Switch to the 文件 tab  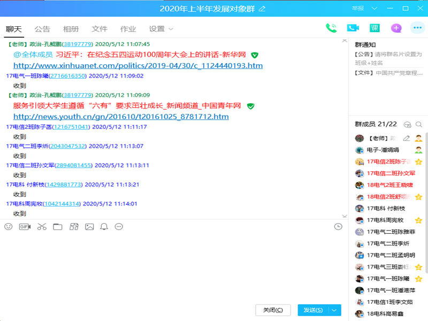click(100, 29)
